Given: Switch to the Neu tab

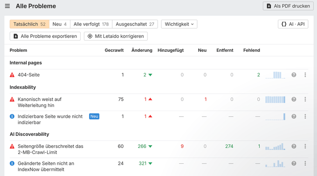Looking at the screenshot, I should (x=60, y=24).
